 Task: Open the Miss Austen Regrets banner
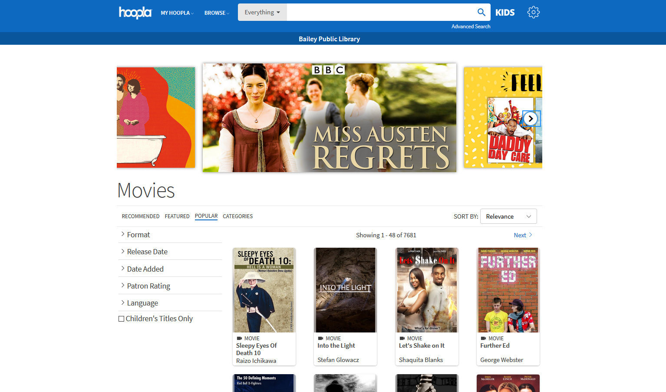click(329, 118)
